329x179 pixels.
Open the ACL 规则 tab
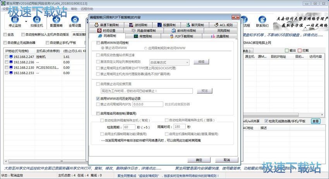click(223, 25)
